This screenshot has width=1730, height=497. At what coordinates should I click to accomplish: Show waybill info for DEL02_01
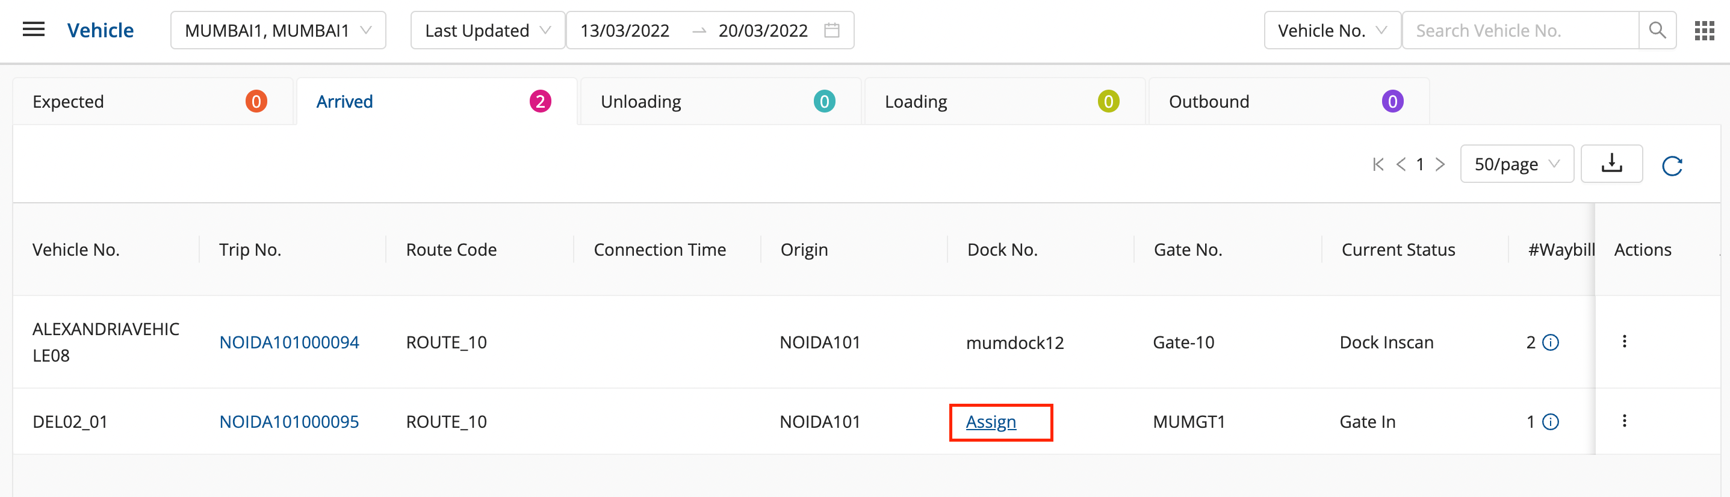coord(1550,422)
